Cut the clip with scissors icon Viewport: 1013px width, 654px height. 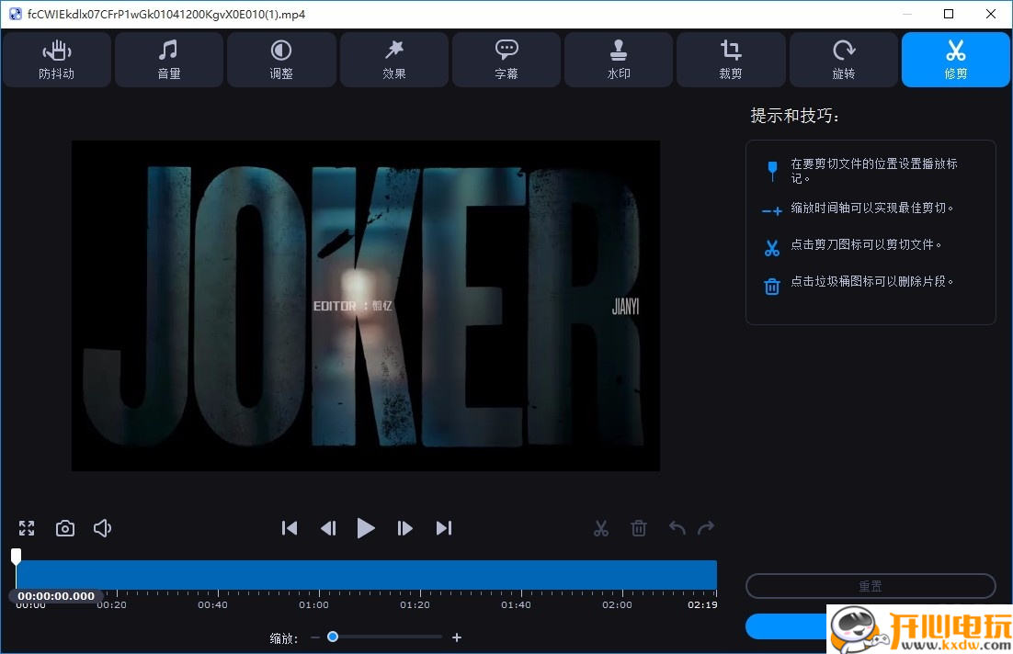point(601,528)
